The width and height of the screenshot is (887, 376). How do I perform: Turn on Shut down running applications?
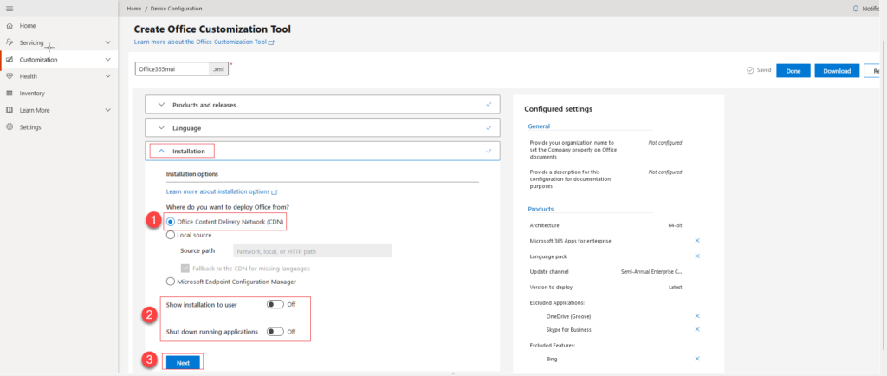(x=275, y=332)
